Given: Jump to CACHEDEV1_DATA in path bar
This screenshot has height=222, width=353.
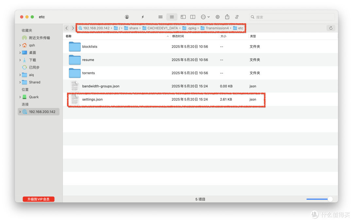Looking at the screenshot, I should (160, 28).
